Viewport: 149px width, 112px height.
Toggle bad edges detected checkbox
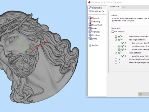tap(116, 40)
